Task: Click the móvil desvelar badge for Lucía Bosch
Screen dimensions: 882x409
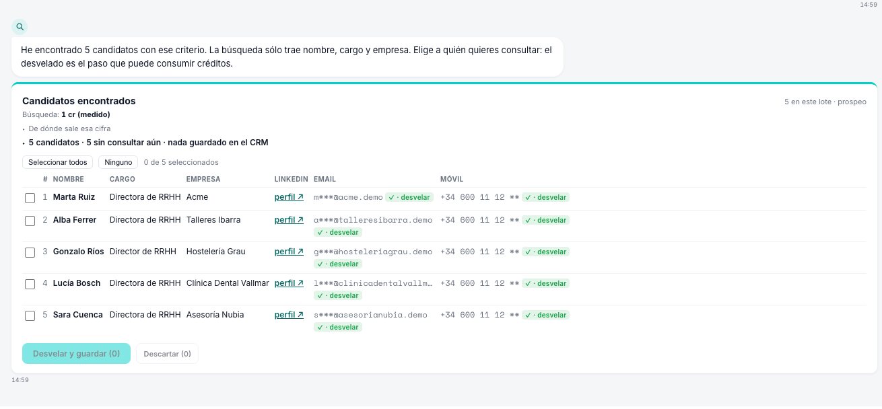Action: pos(545,284)
